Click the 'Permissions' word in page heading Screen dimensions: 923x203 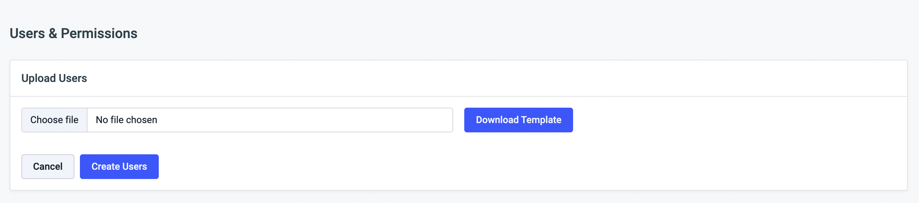pyautogui.click(x=99, y=33)
